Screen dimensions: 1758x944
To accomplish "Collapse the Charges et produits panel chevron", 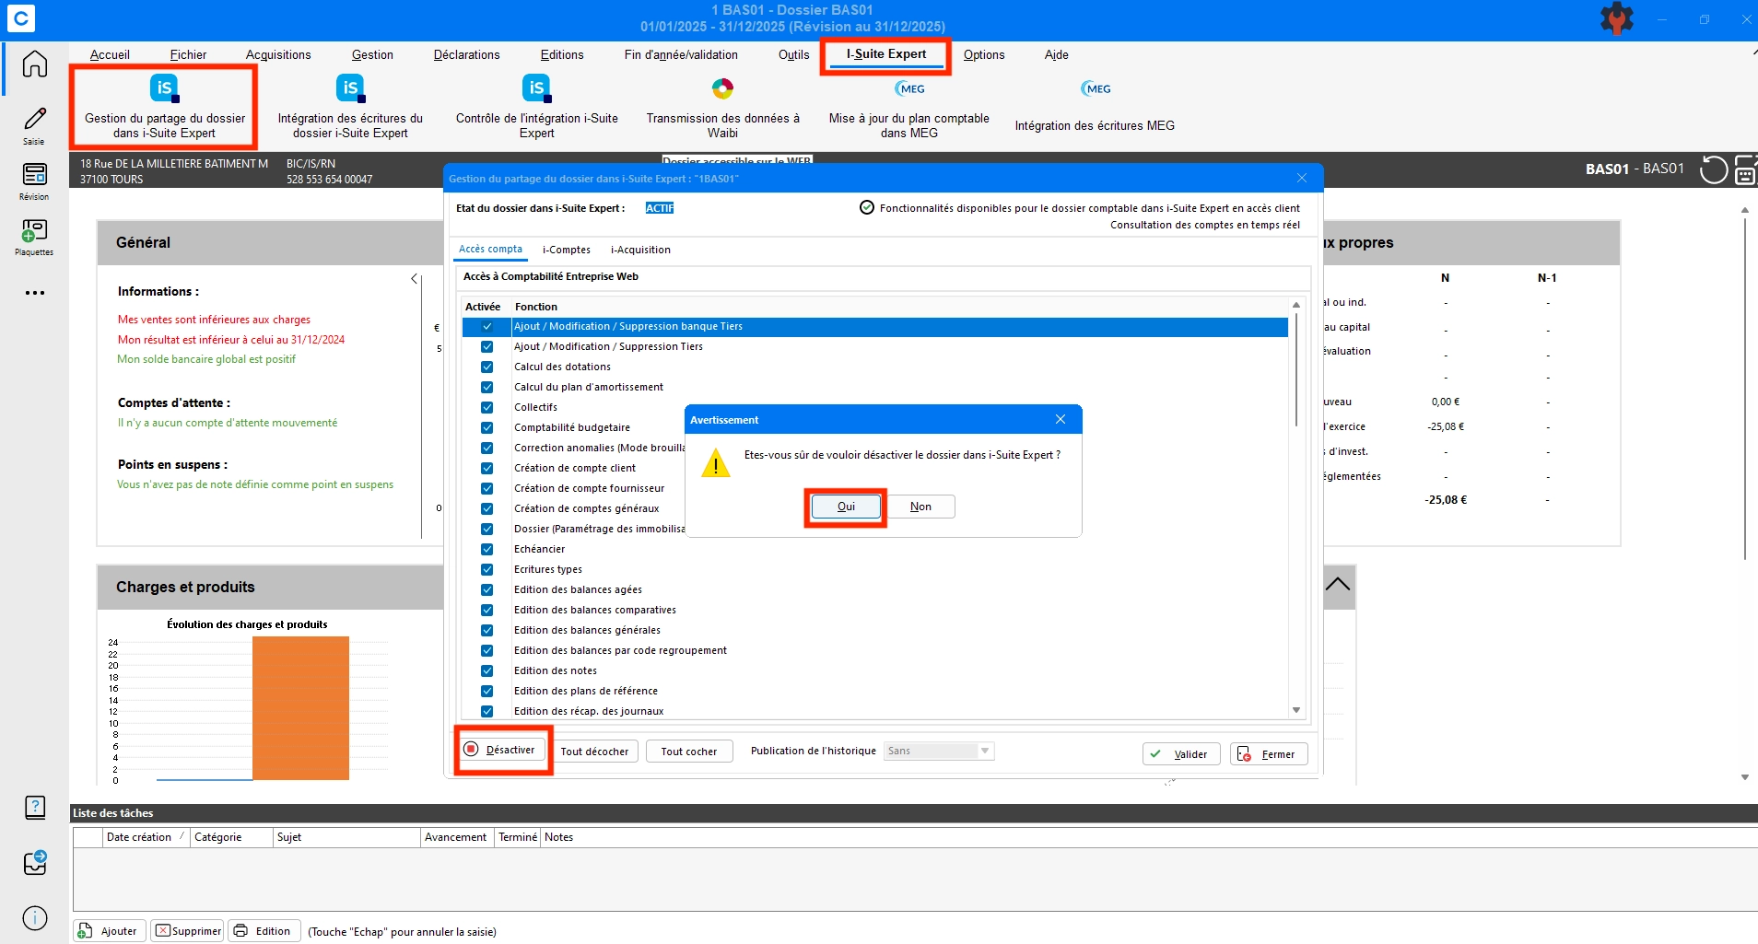I will tap(1338, 584).
